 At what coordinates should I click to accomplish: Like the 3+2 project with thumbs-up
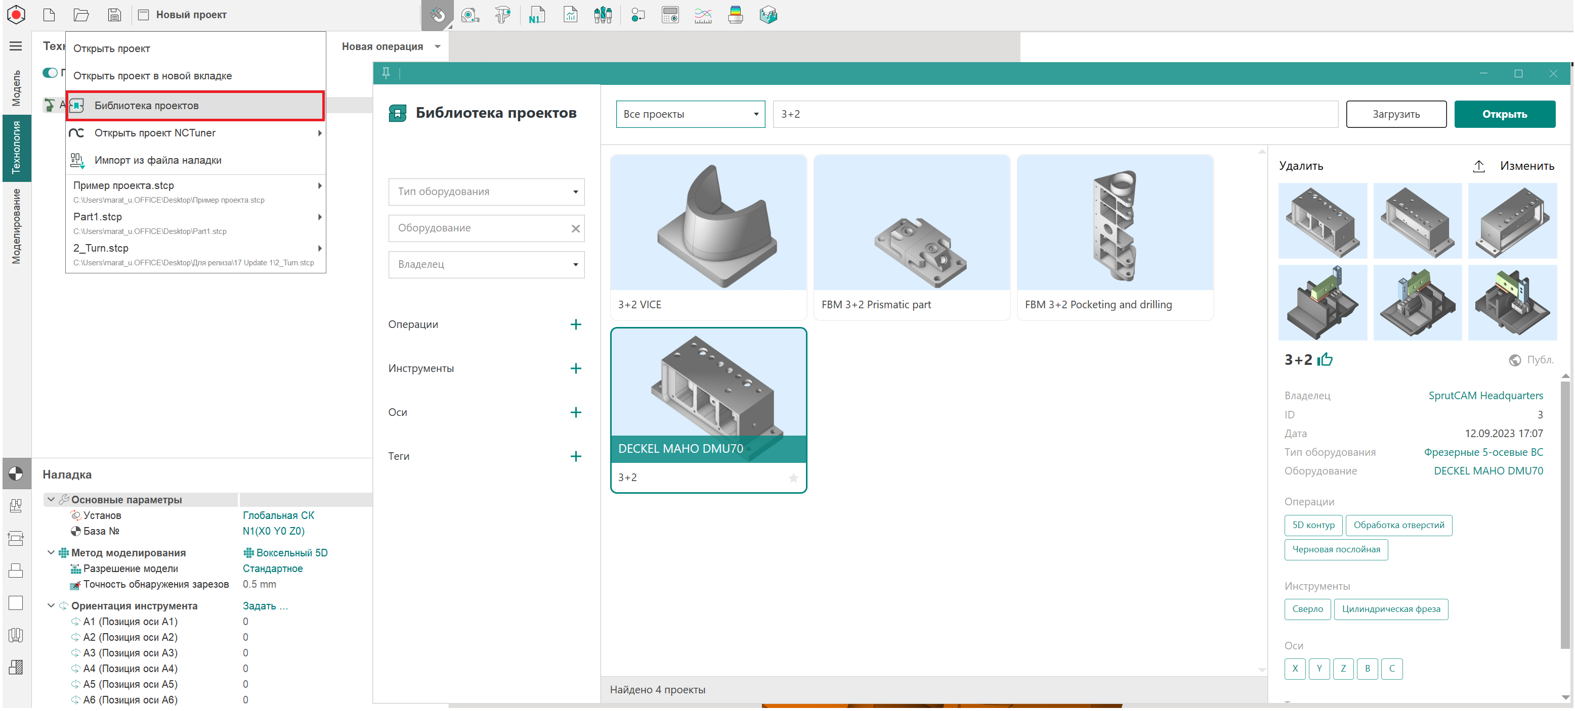pos(1325,360)
